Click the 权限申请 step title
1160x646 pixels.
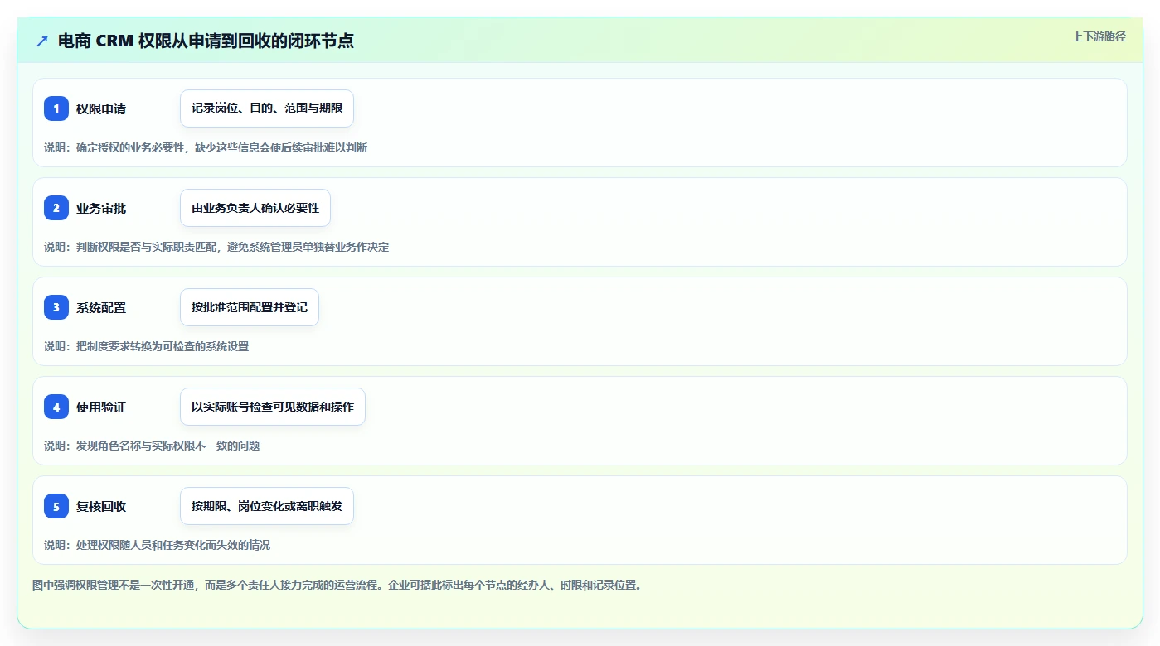point(101,108)
